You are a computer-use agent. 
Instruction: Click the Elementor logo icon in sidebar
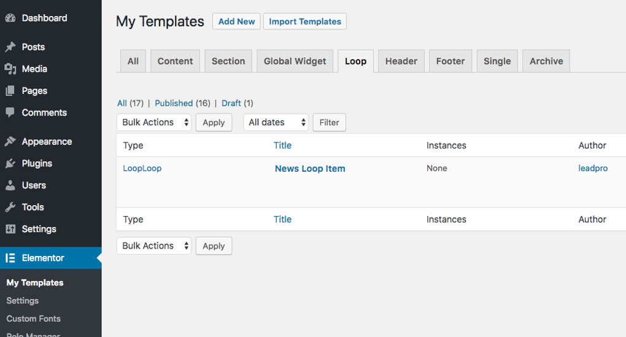[10, 258]
